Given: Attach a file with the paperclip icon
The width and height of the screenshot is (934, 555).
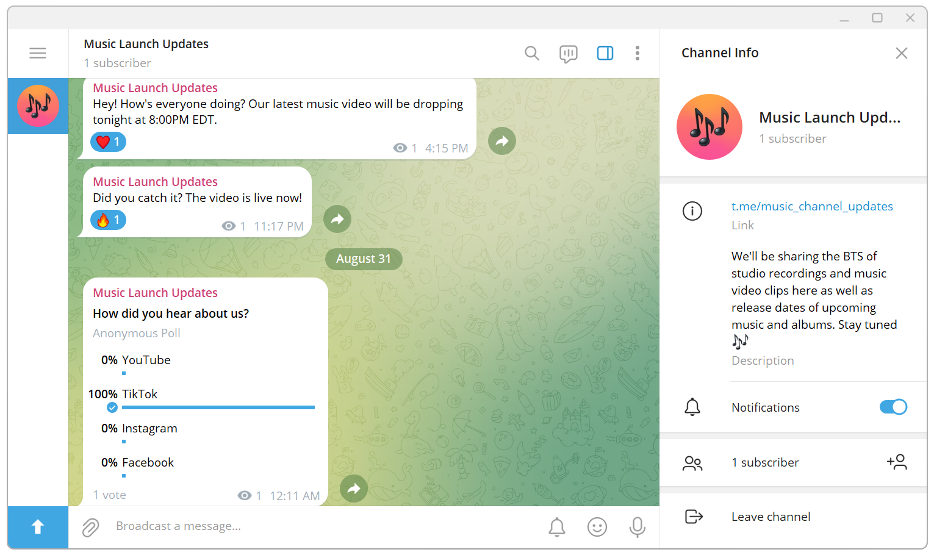Looking at the screenshot, I should [90, 527].
